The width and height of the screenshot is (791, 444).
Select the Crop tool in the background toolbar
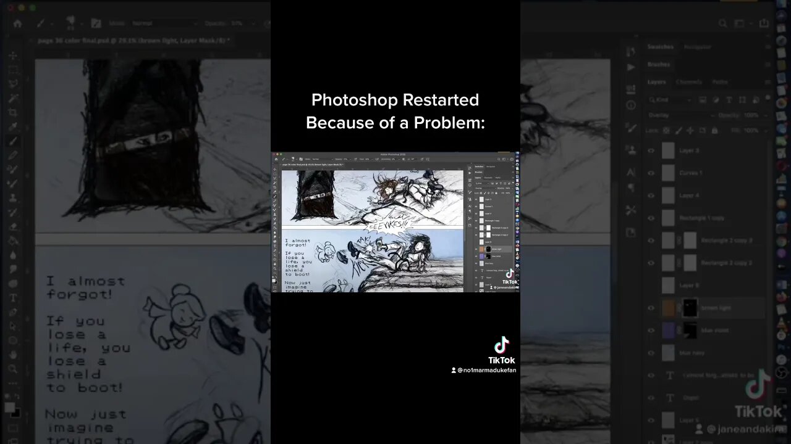pos(13,112)
